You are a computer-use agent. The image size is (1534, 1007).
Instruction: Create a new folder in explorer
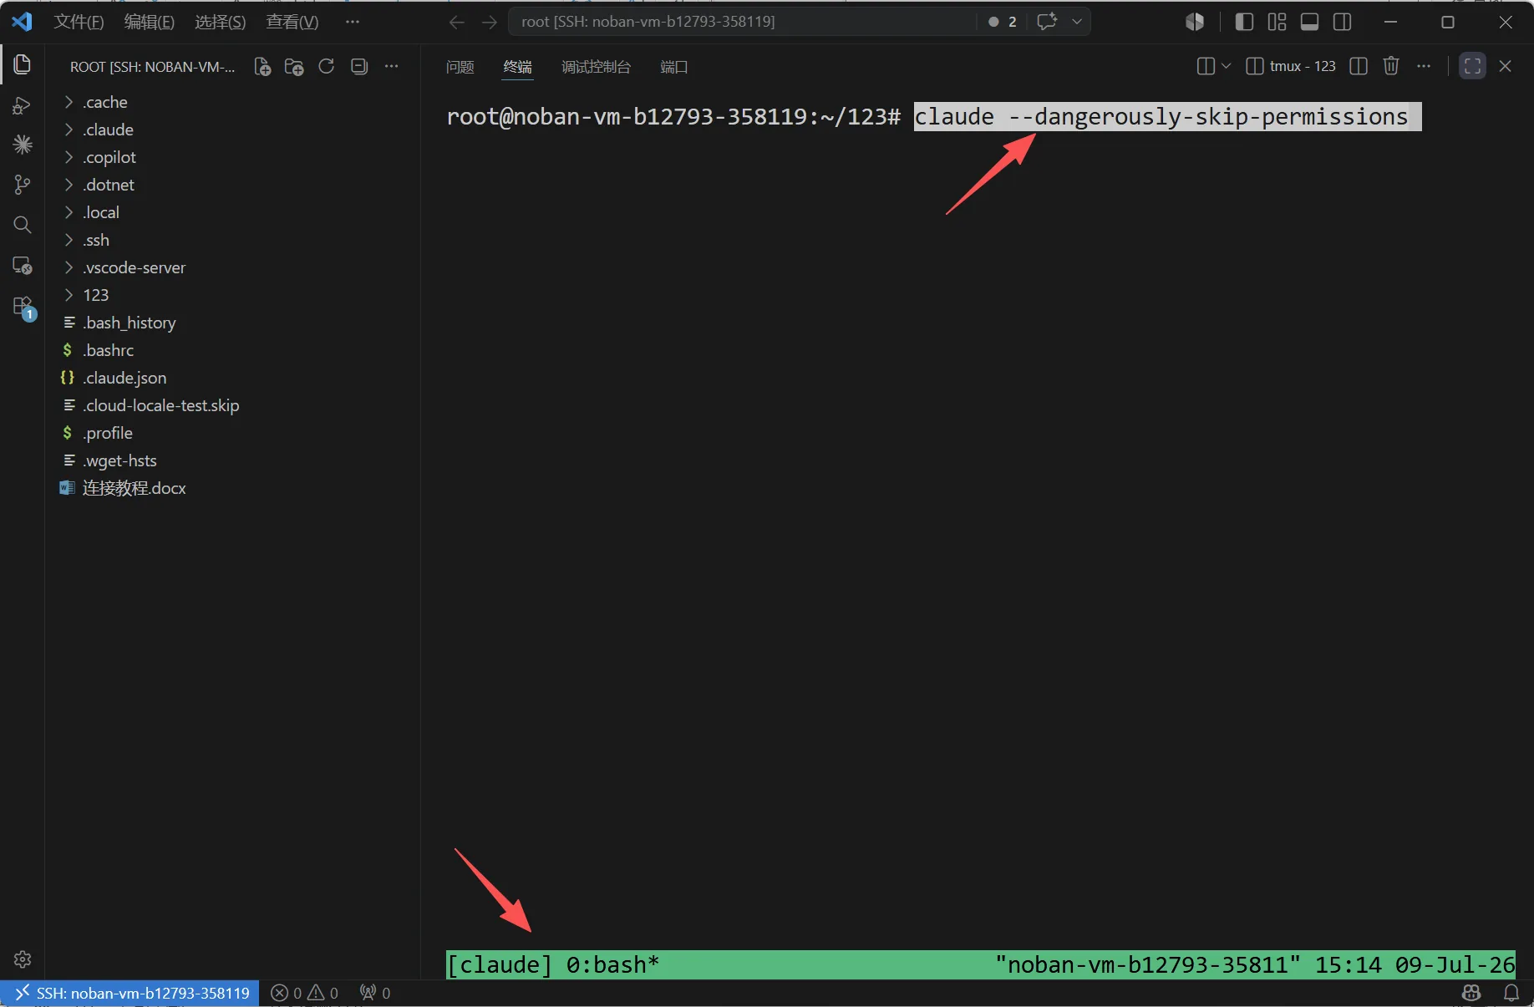294,67
